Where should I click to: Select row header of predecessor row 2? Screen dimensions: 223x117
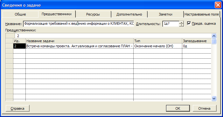point(10,46)
